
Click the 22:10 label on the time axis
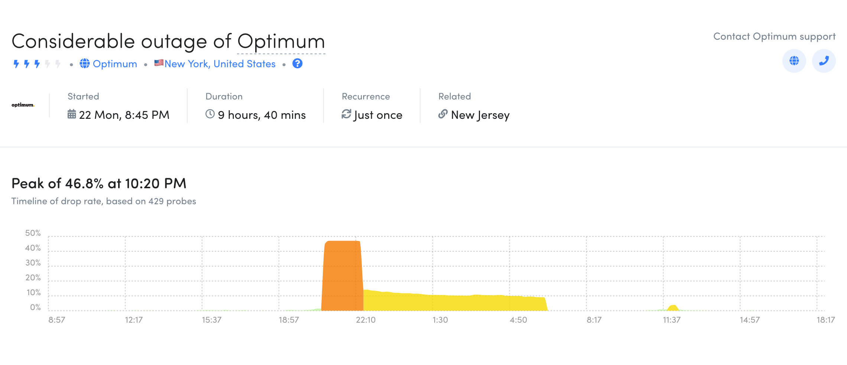click(366, 320)
